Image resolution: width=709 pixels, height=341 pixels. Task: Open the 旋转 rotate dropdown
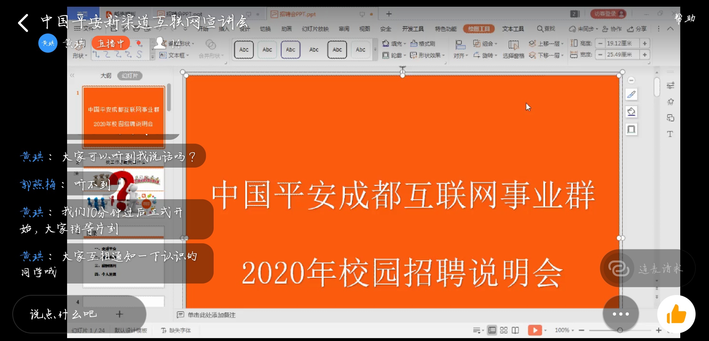(485, 55)
